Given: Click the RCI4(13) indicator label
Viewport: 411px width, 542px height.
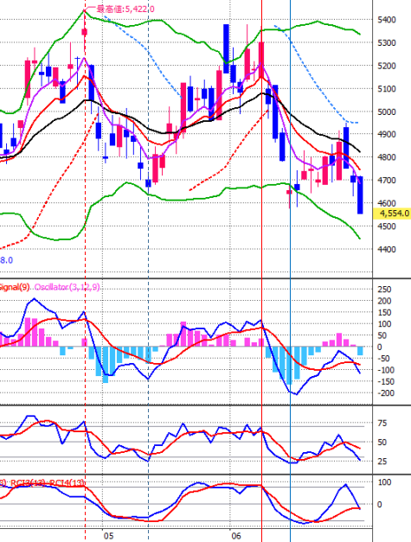Looking at the screenshot, I should (x=67, y=482).
